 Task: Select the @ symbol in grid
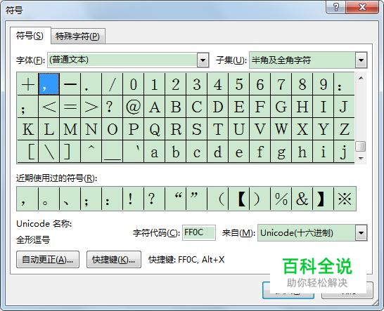(133, 107)
